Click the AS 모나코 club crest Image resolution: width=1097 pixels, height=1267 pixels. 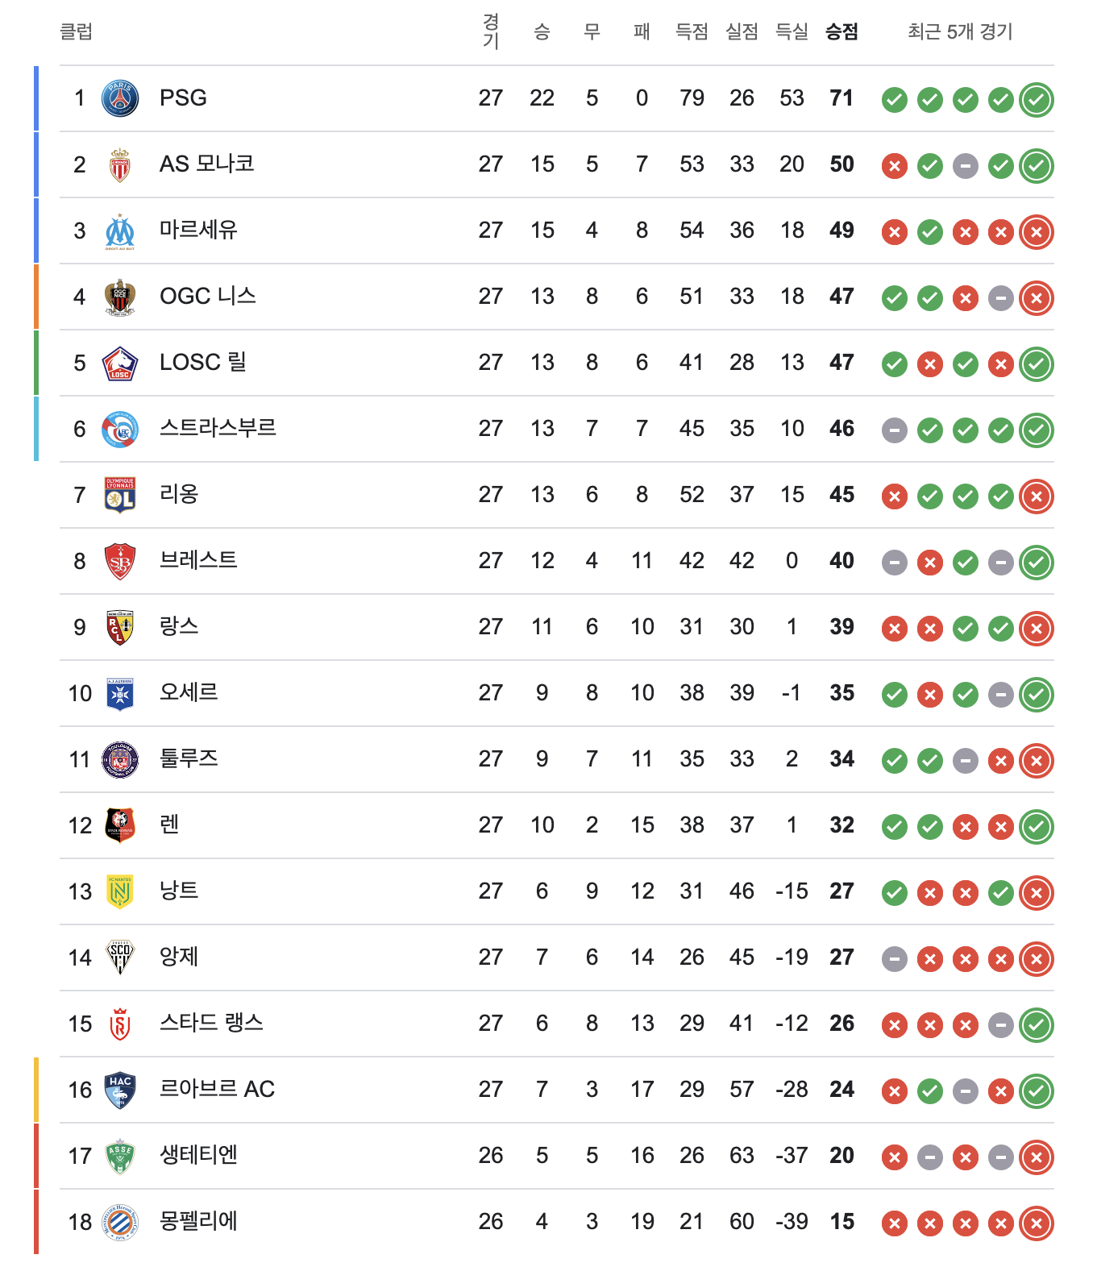pyautogui.click(x=120, y=164)
